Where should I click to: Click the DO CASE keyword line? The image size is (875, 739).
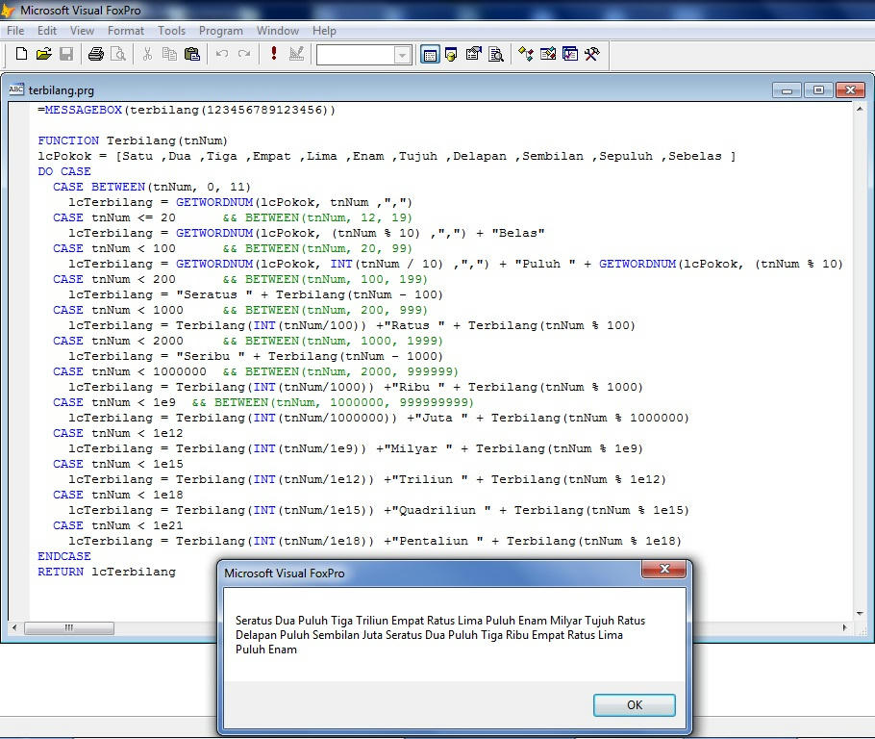(x=64, y=171)
